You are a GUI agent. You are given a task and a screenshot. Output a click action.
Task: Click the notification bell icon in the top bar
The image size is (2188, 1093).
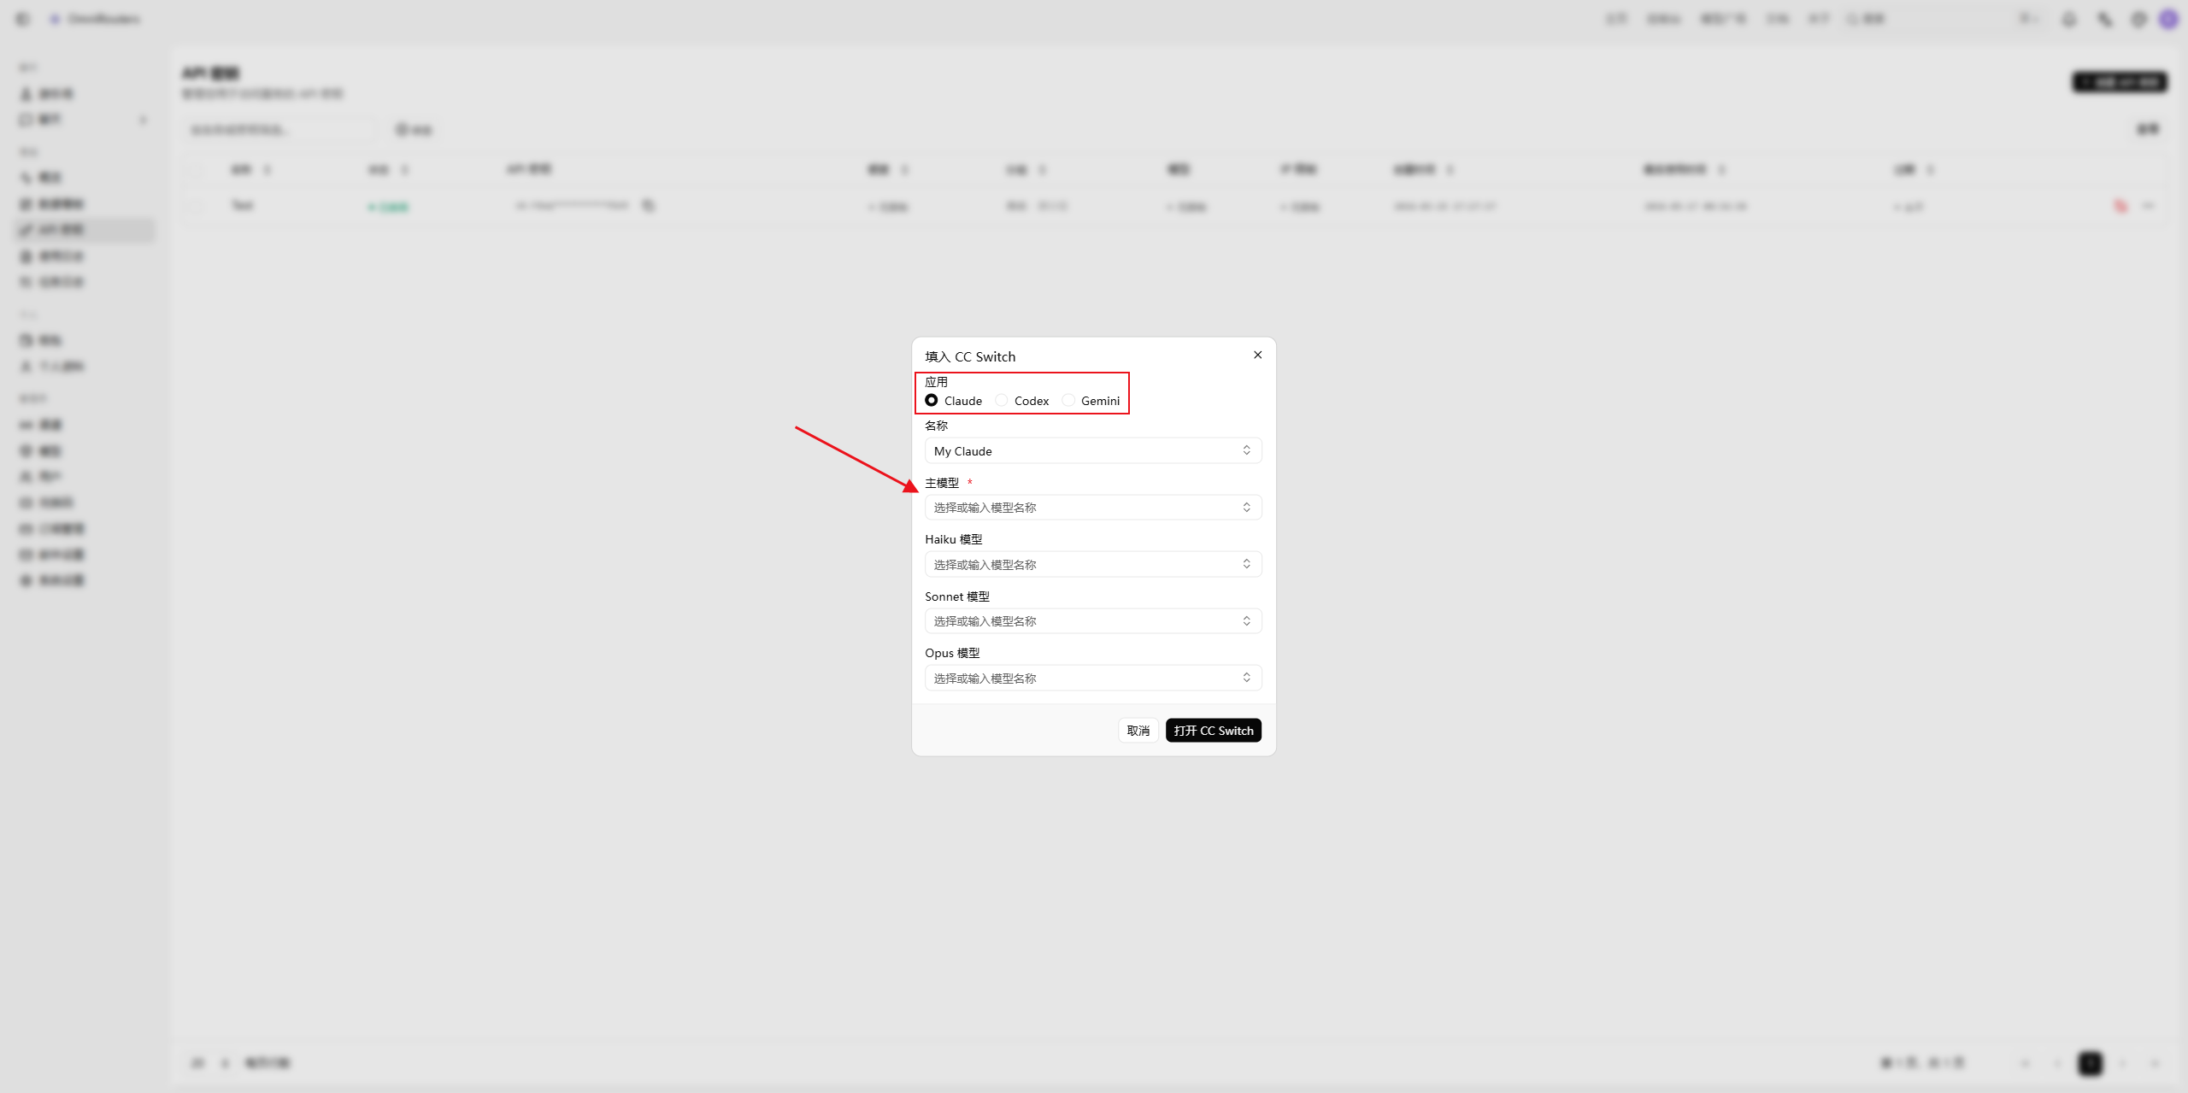pos(2068,19)
